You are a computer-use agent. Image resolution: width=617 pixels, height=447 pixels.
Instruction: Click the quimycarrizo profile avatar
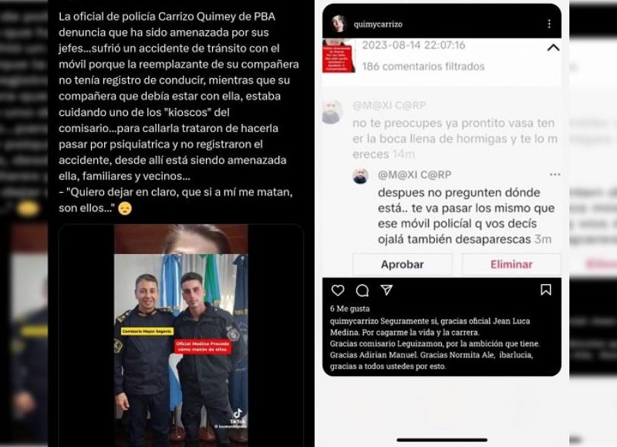tap(339, 24)
